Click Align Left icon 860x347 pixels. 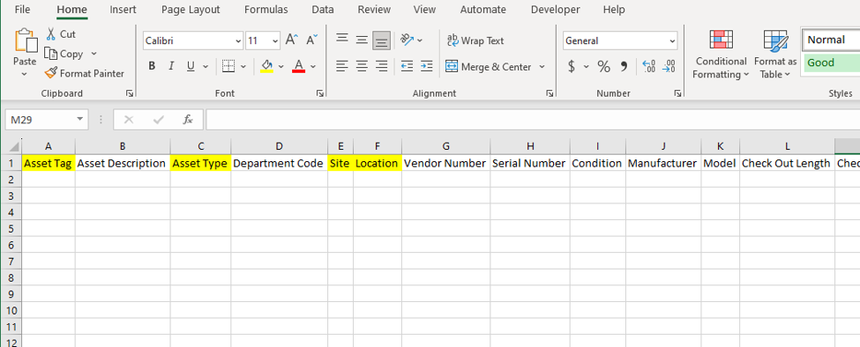point(342,66)
